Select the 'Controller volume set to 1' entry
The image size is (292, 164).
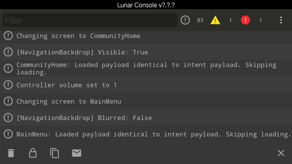[x=146, y=85]
